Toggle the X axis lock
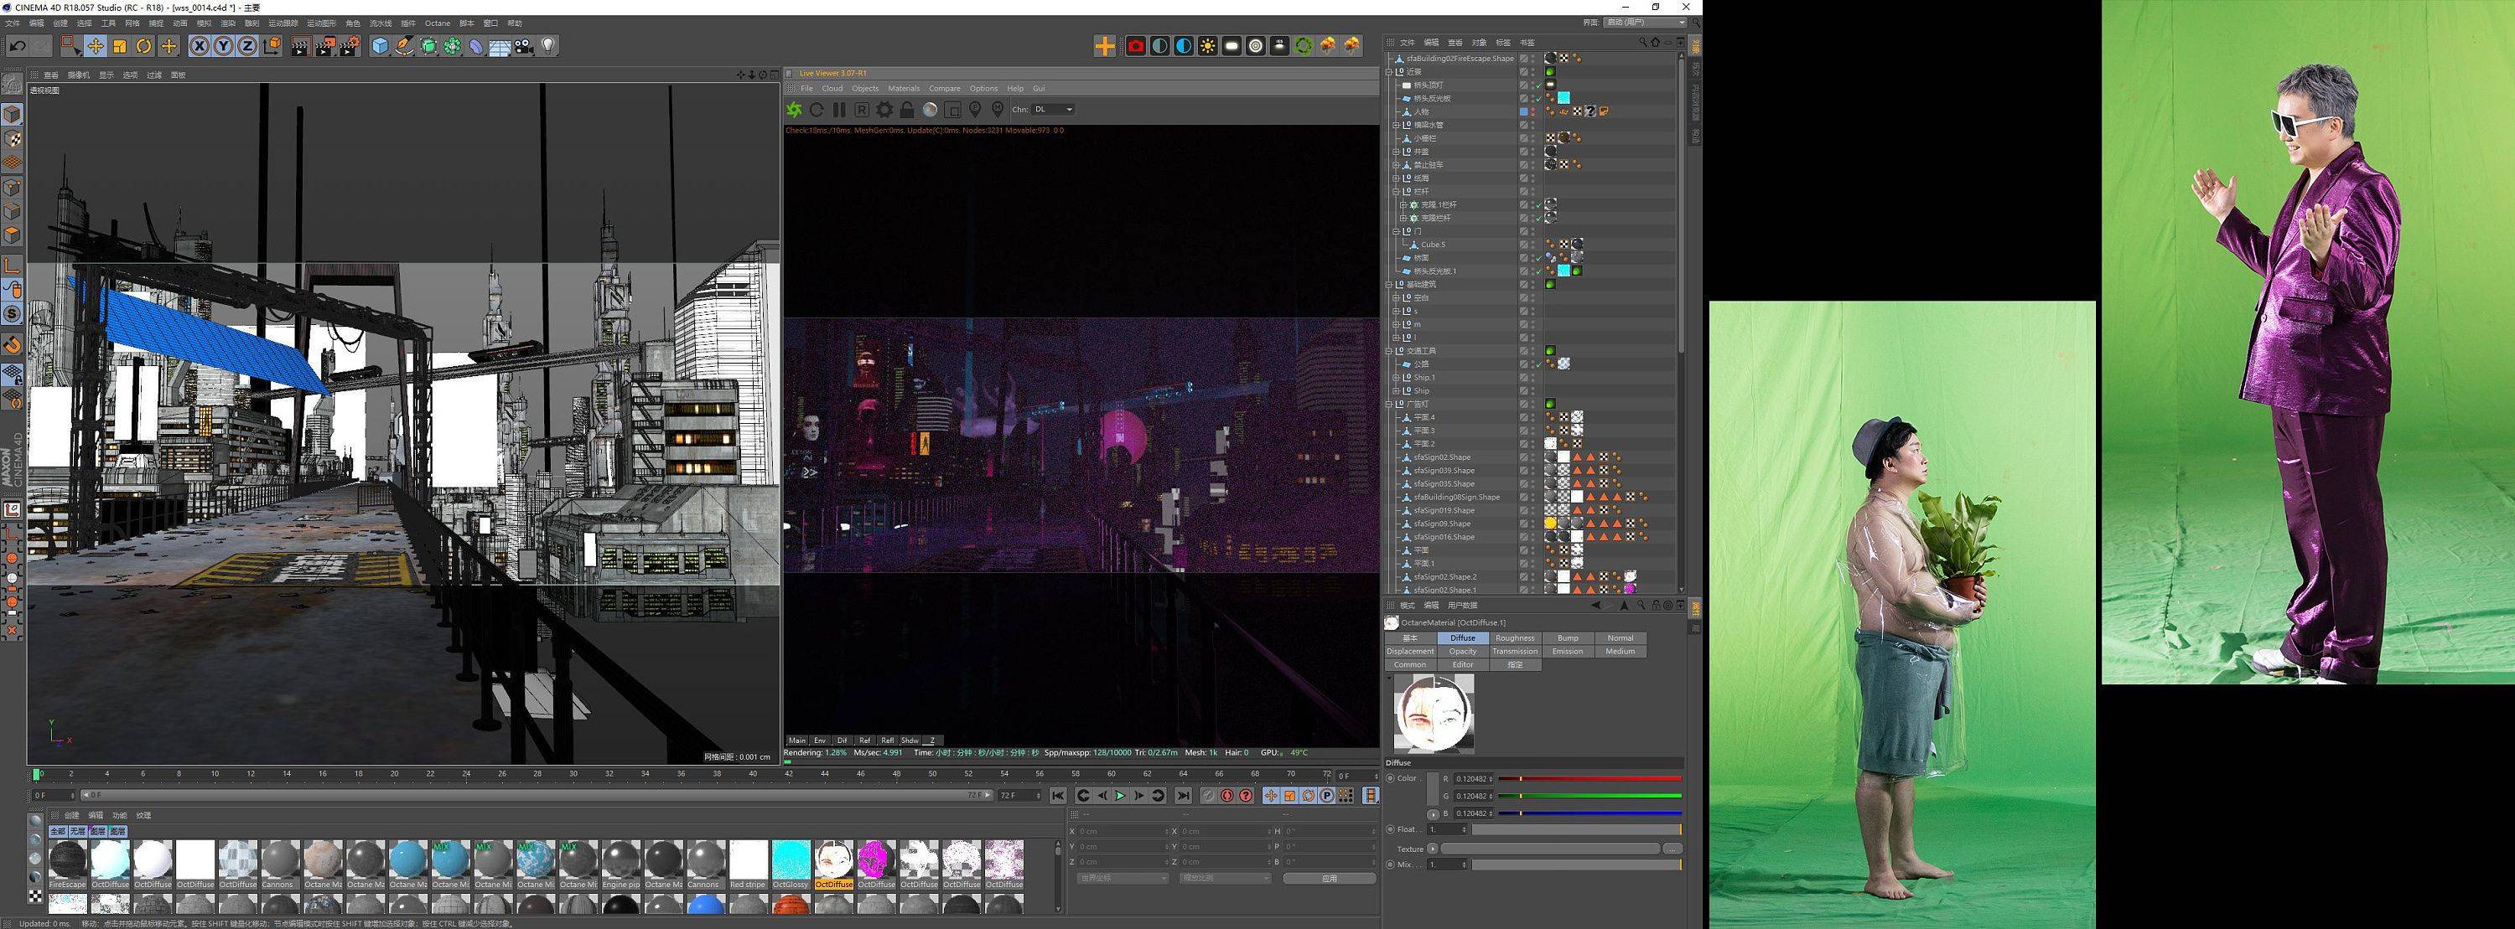2515x929 pixels. pos(200,46)
